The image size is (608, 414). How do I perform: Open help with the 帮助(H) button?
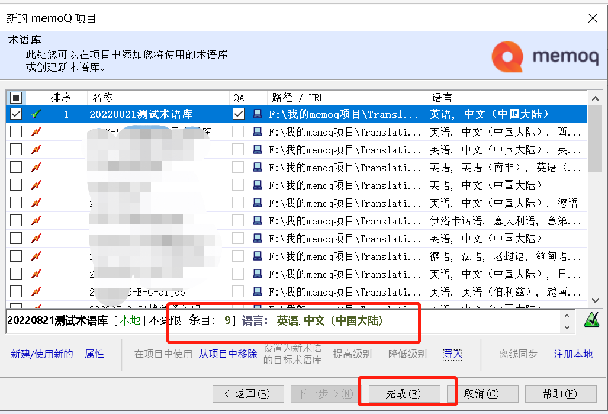[561, 394]
